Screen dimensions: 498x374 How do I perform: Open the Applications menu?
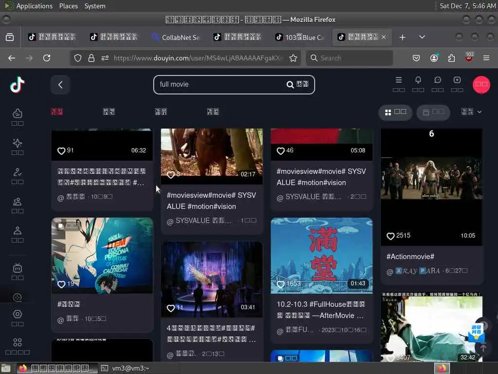35,6
